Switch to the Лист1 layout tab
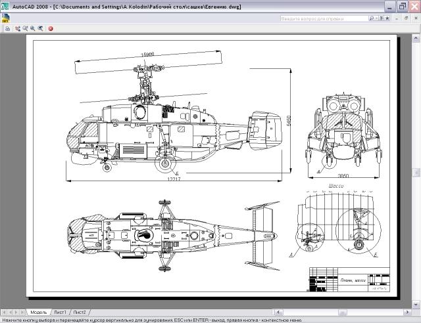Viewport: 421px width, 323px height. point(60,312)
